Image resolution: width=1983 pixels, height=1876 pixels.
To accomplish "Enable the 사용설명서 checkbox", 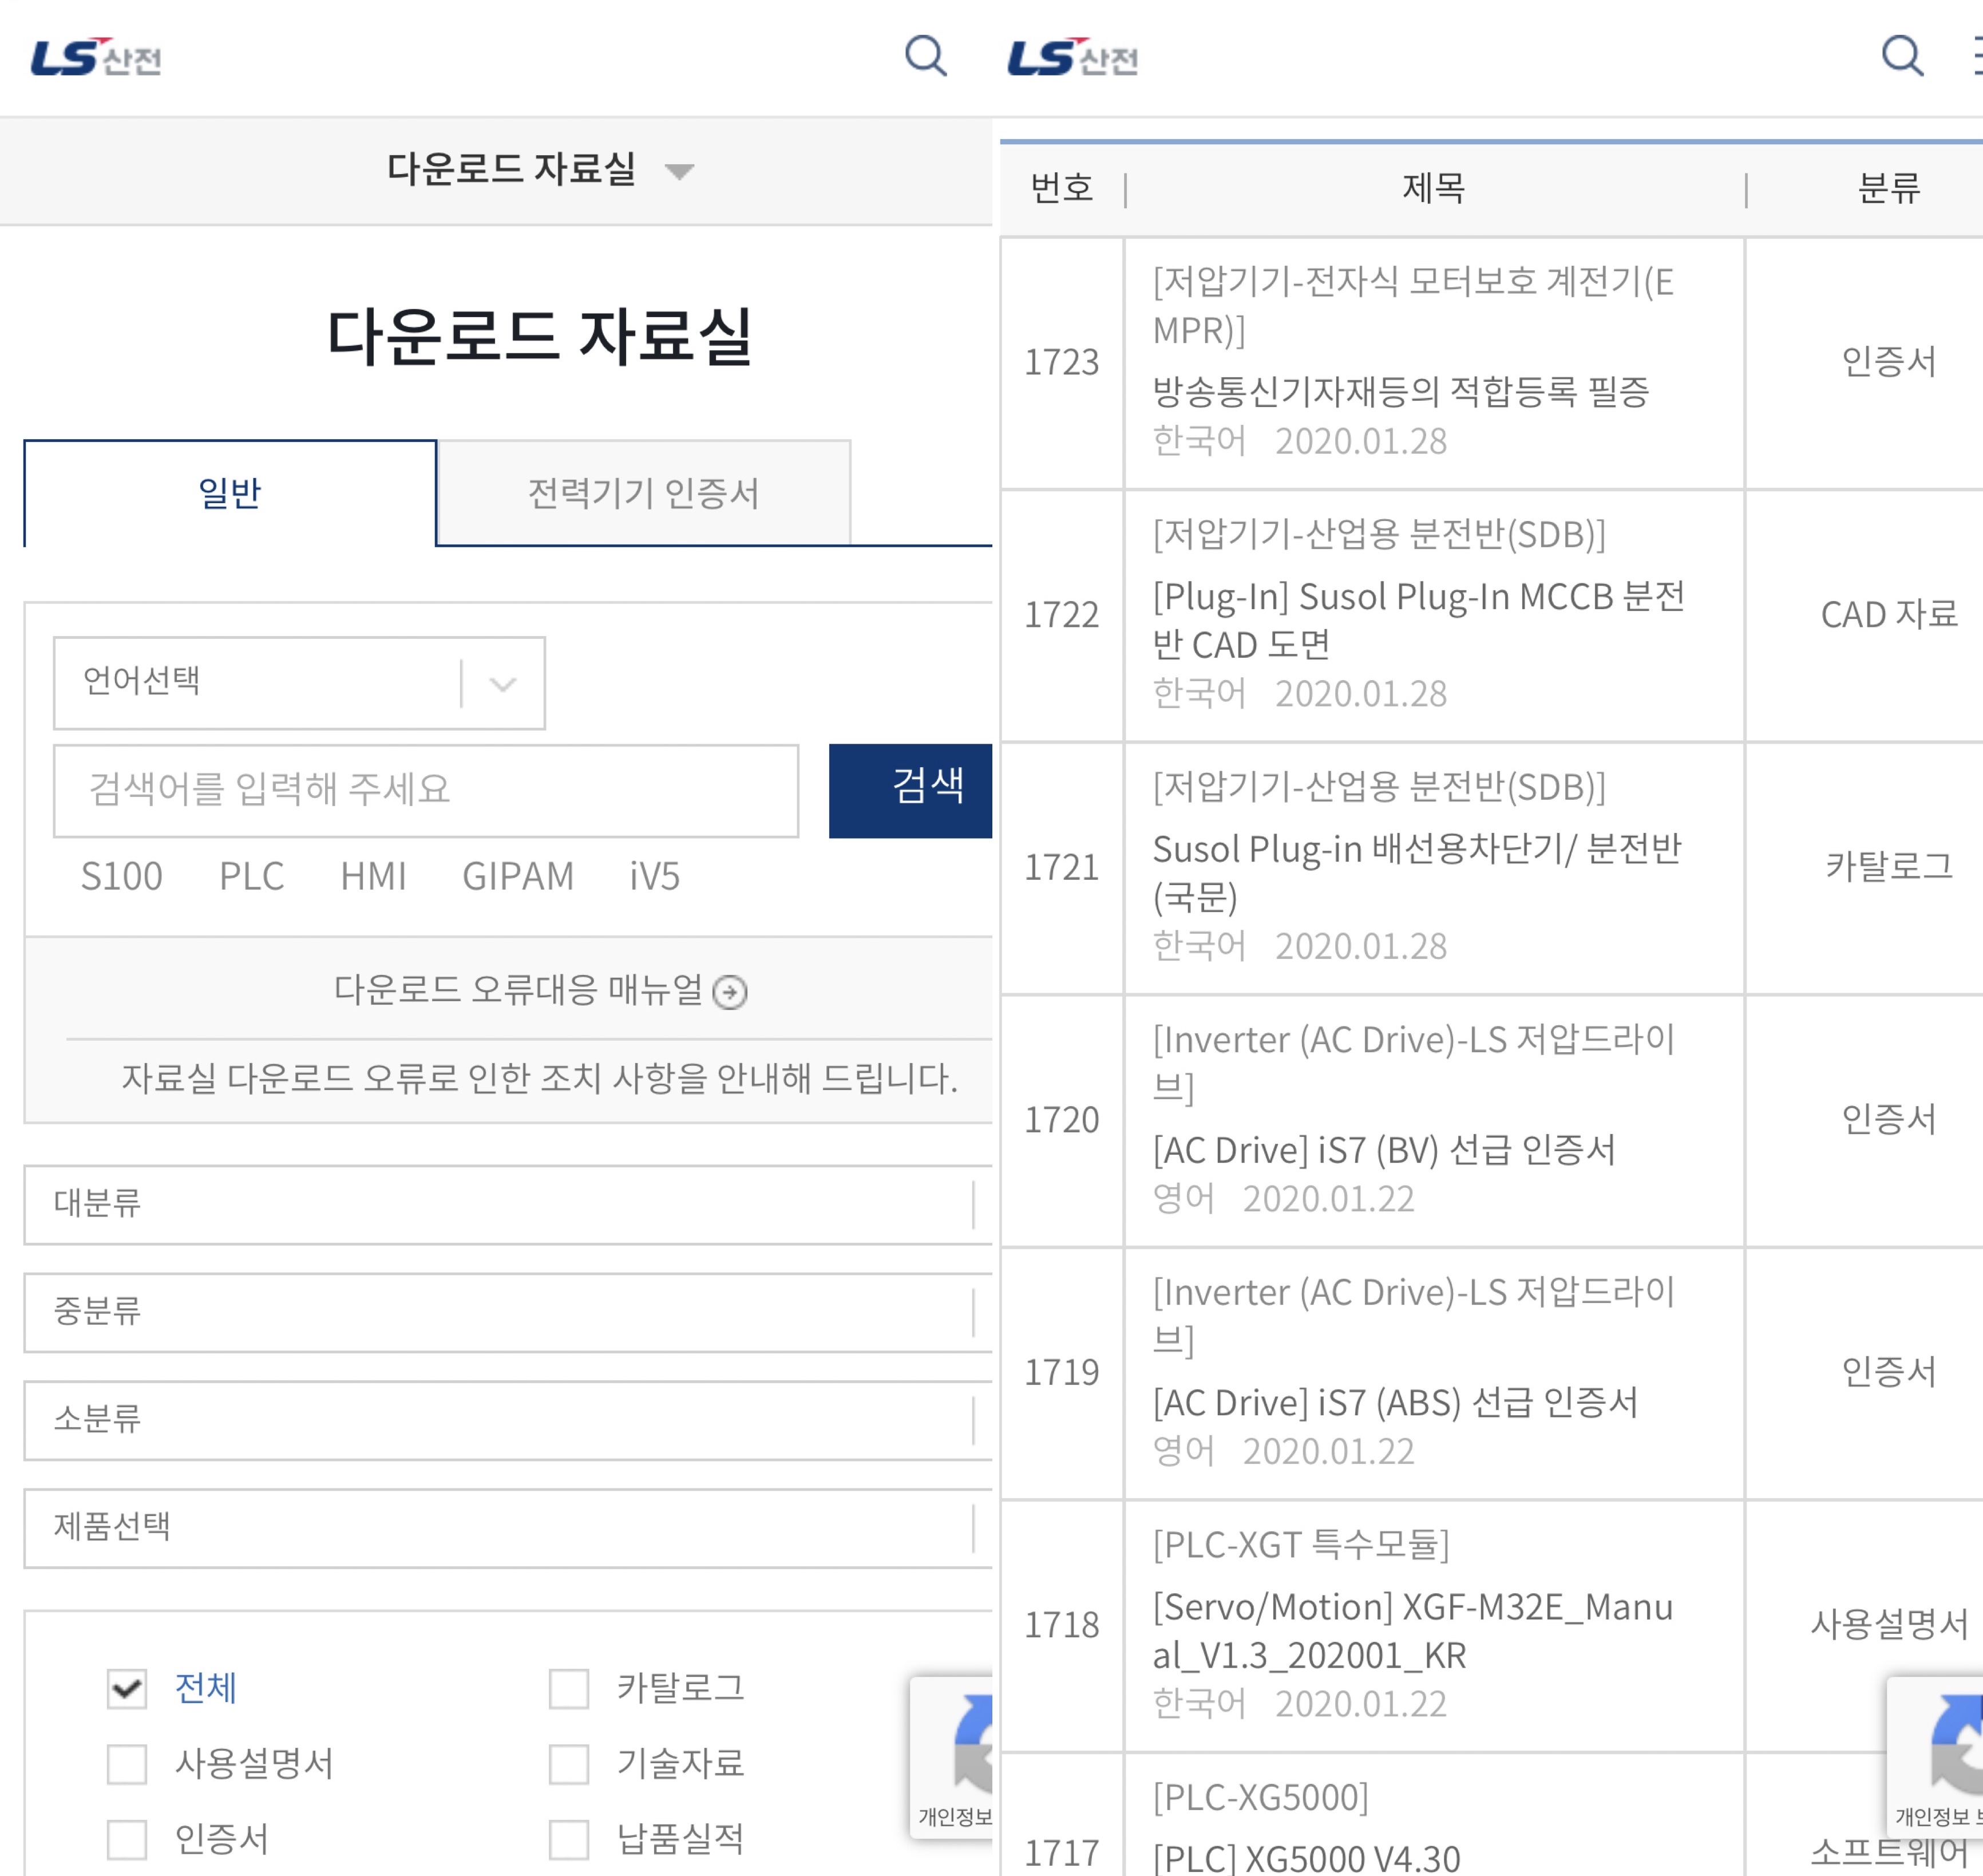I will click(127, 1764).
